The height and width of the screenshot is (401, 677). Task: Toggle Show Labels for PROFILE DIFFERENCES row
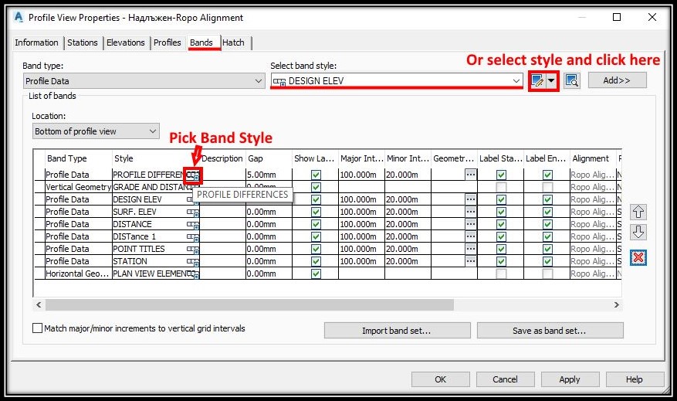(x=316, y=175)
